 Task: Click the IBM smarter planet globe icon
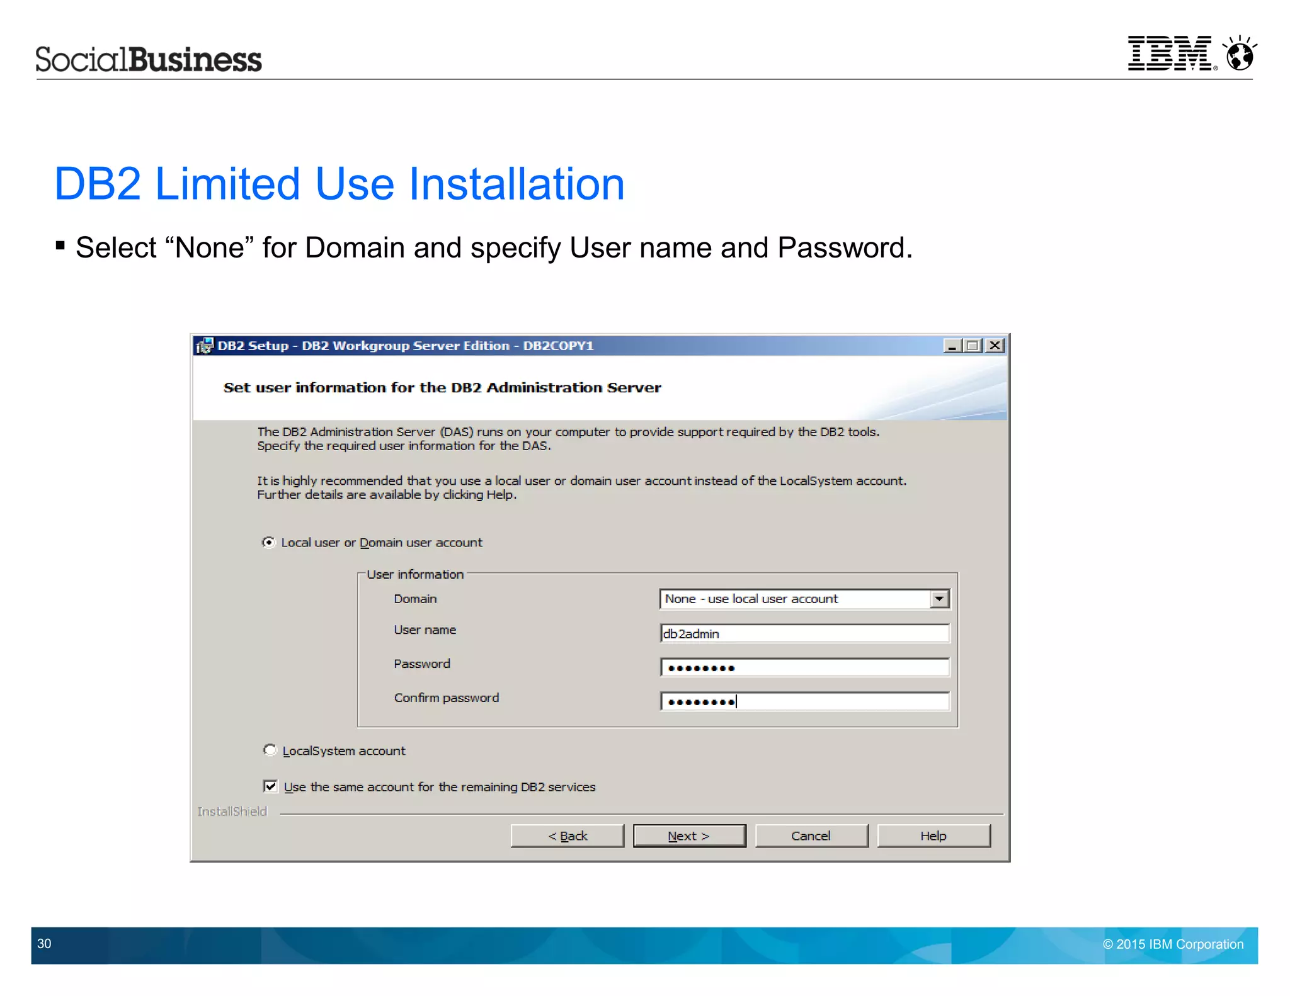click(1240, 53)
